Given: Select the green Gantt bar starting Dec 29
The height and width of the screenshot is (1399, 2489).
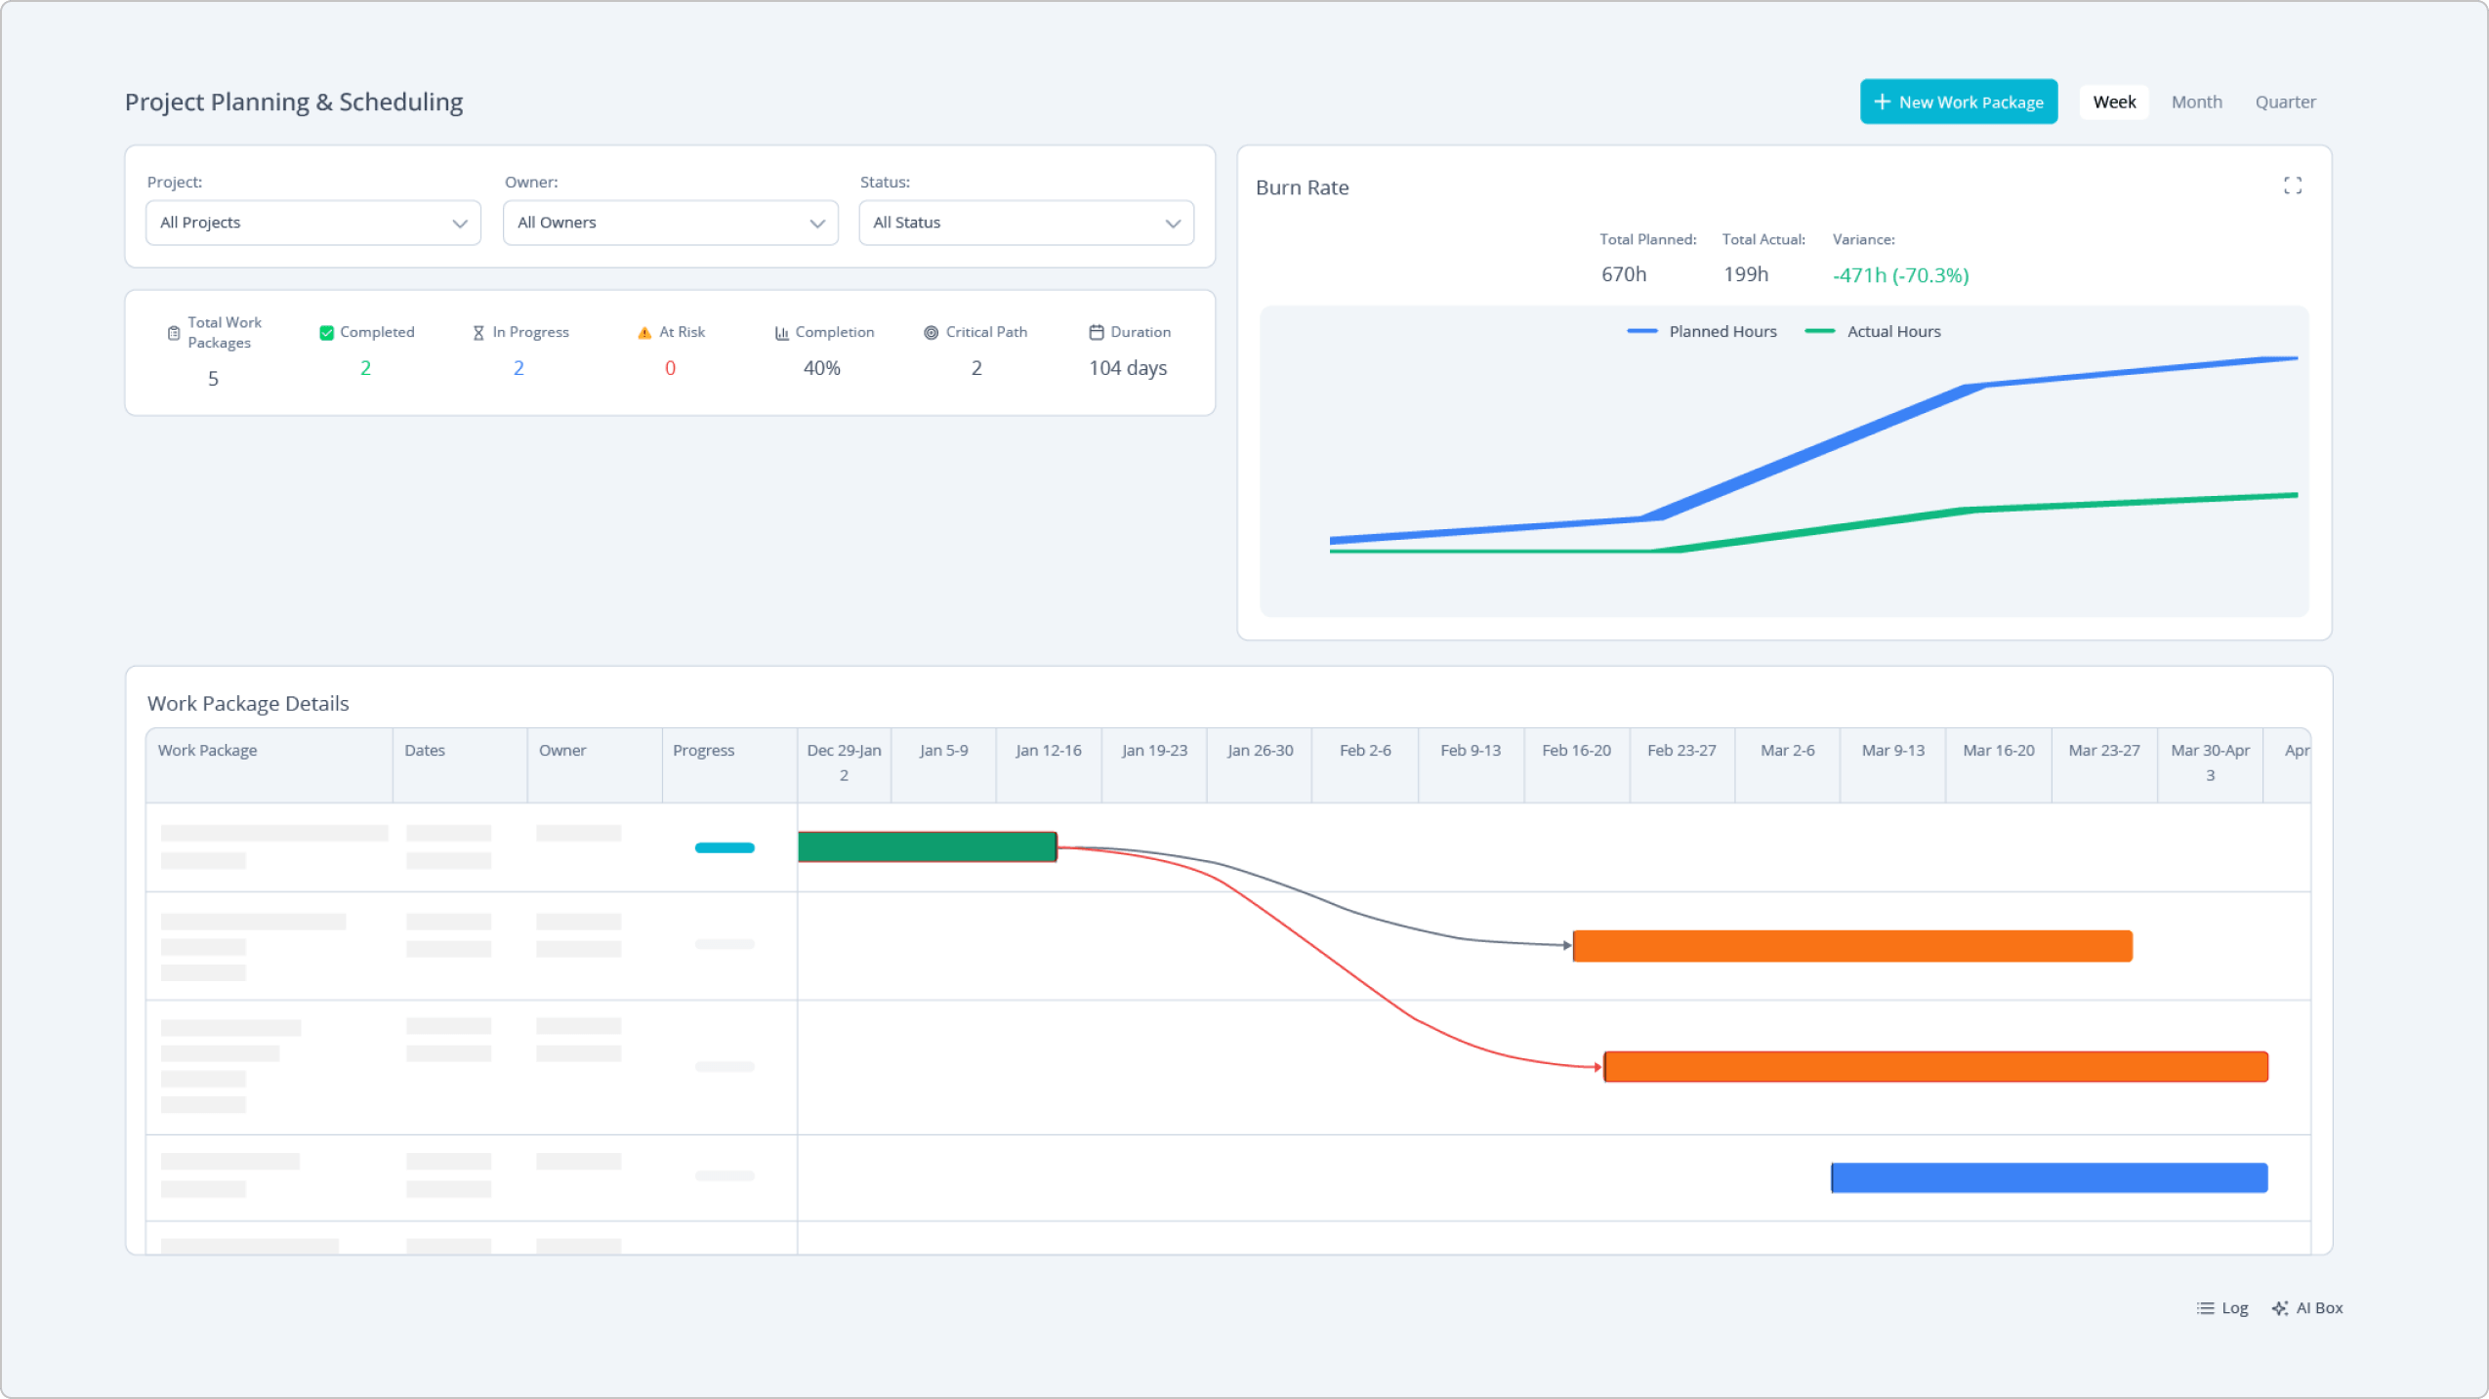Looking at the screenshot, I should (926, 847).
